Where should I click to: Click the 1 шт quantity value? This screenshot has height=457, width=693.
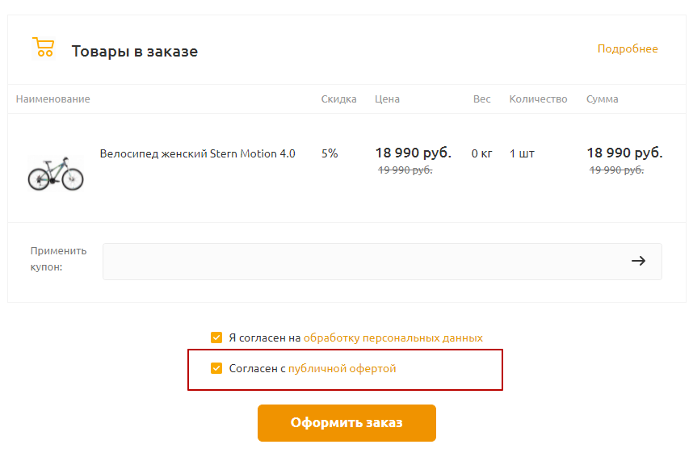pyautogui.click(x=522, y=153)
